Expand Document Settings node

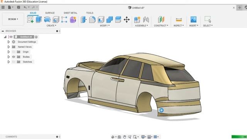point(8,42)
